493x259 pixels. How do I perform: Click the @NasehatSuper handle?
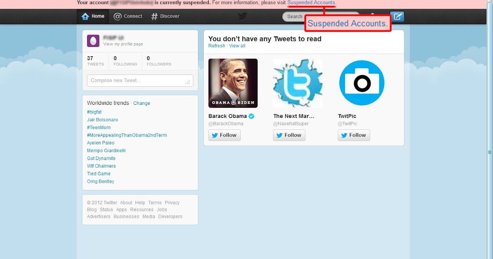coord(291,124)
